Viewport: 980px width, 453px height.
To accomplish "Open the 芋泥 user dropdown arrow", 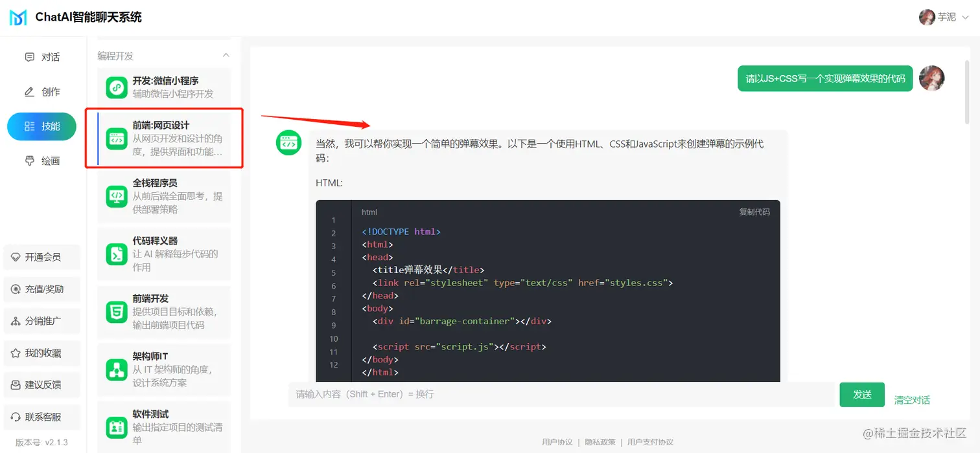I will coord(965,17).
